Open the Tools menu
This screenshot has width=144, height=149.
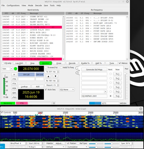coord(52,6)
